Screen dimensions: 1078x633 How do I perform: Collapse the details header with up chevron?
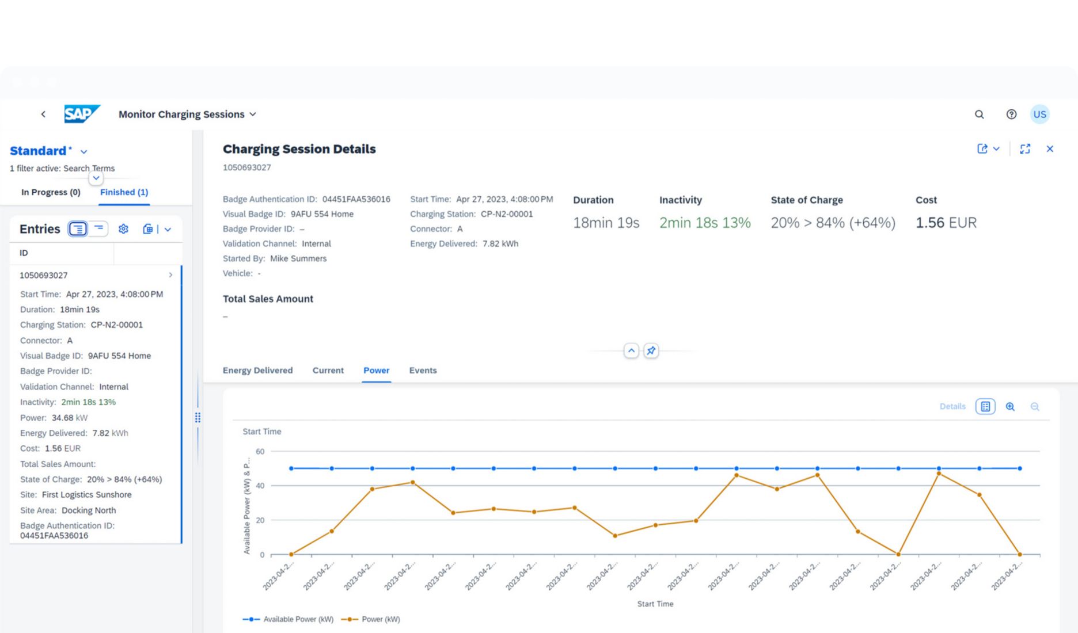coord(631,350)
